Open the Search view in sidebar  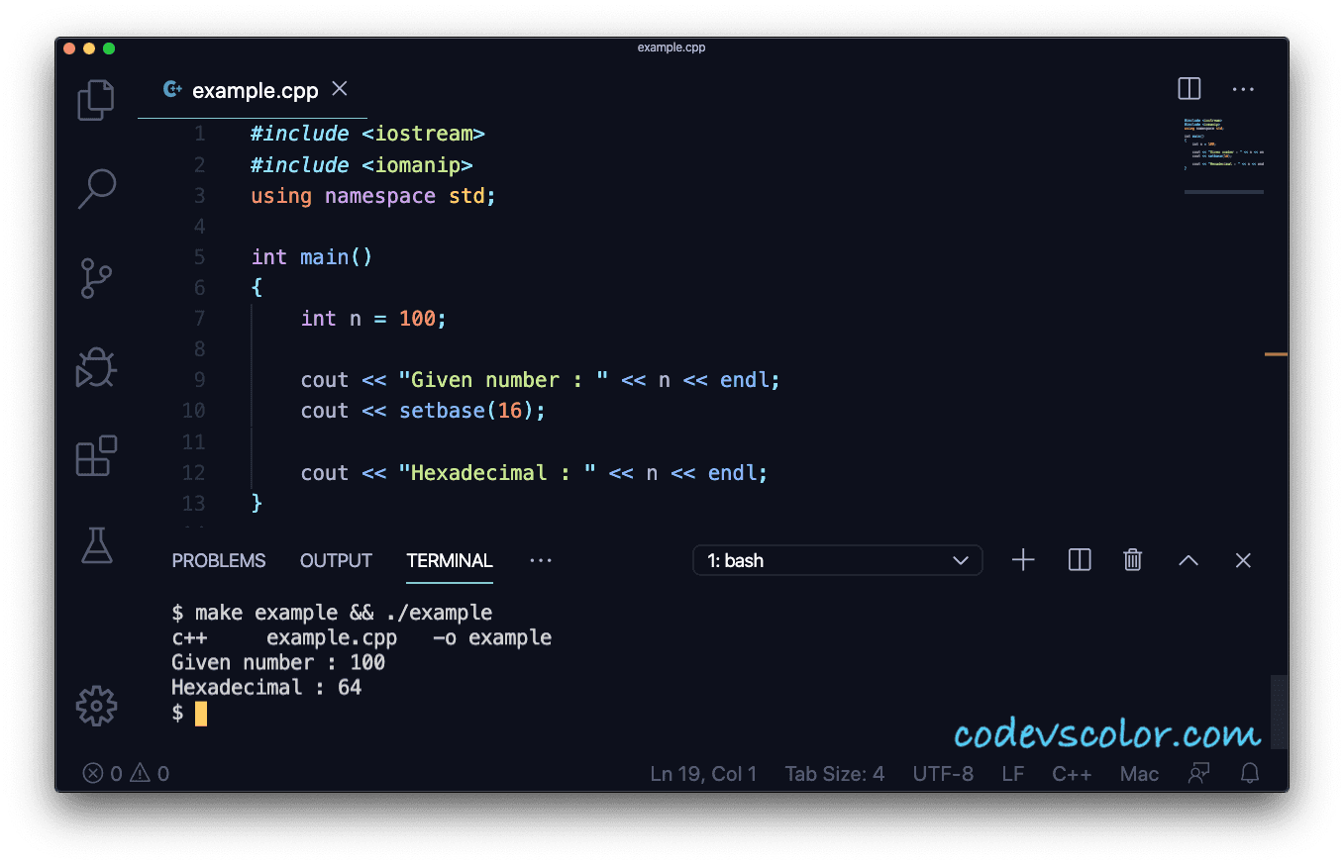point(96,189)
